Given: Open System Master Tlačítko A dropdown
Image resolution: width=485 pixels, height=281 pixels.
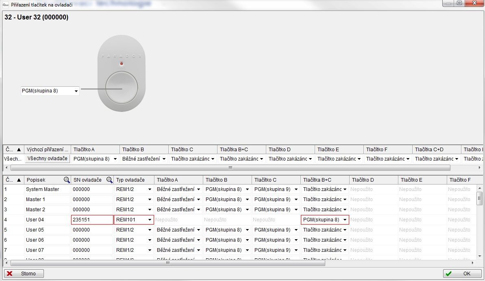Looking at the screenshot, I should pos(198,189).
